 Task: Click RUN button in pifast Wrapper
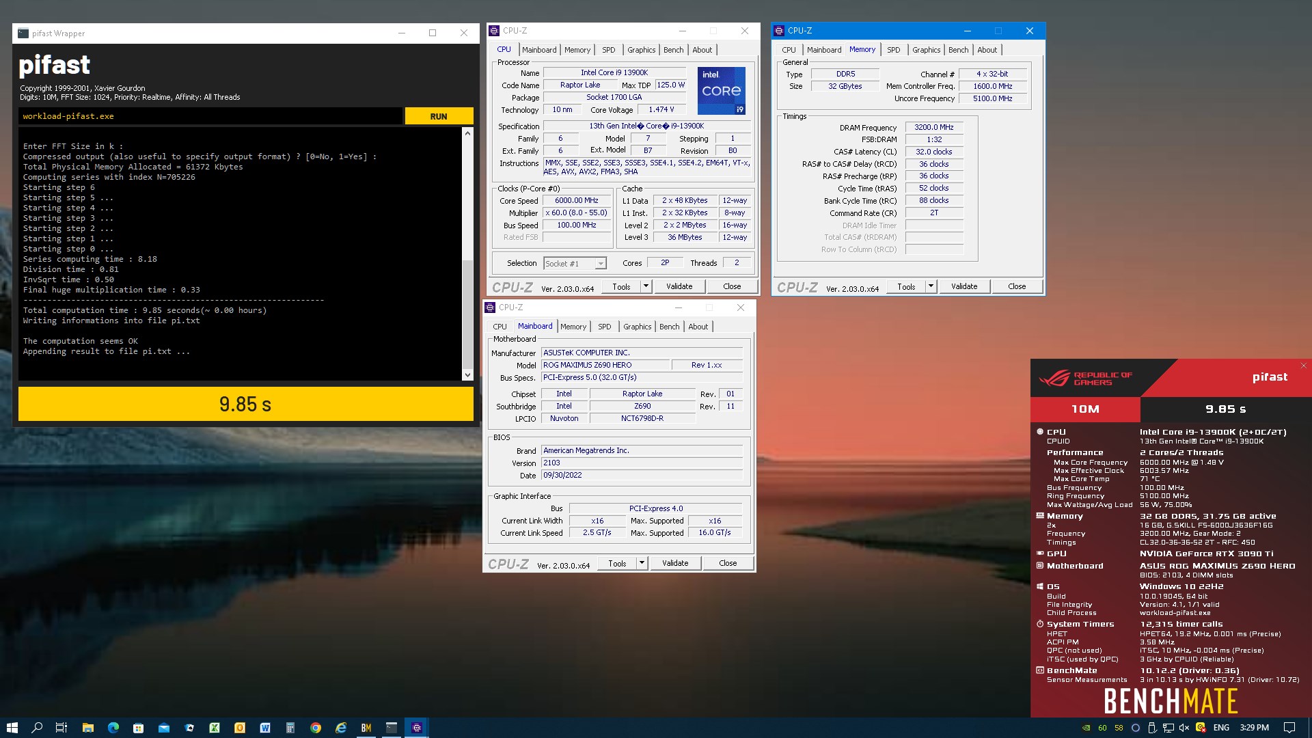tap(439, 116)
